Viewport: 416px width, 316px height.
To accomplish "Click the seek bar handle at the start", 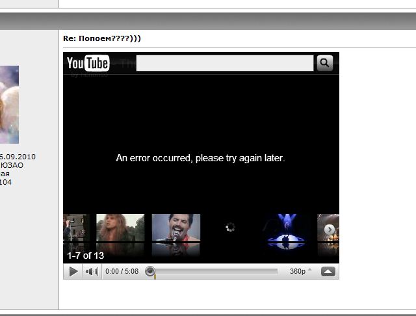I will [150, 271].
